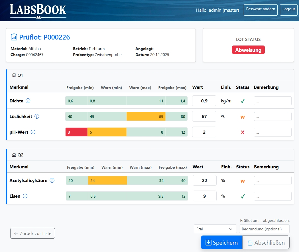Focus the Bemerkung field for Acetylsalicylsäure
This screenshot has width=299, height=252.
(273, 180)
